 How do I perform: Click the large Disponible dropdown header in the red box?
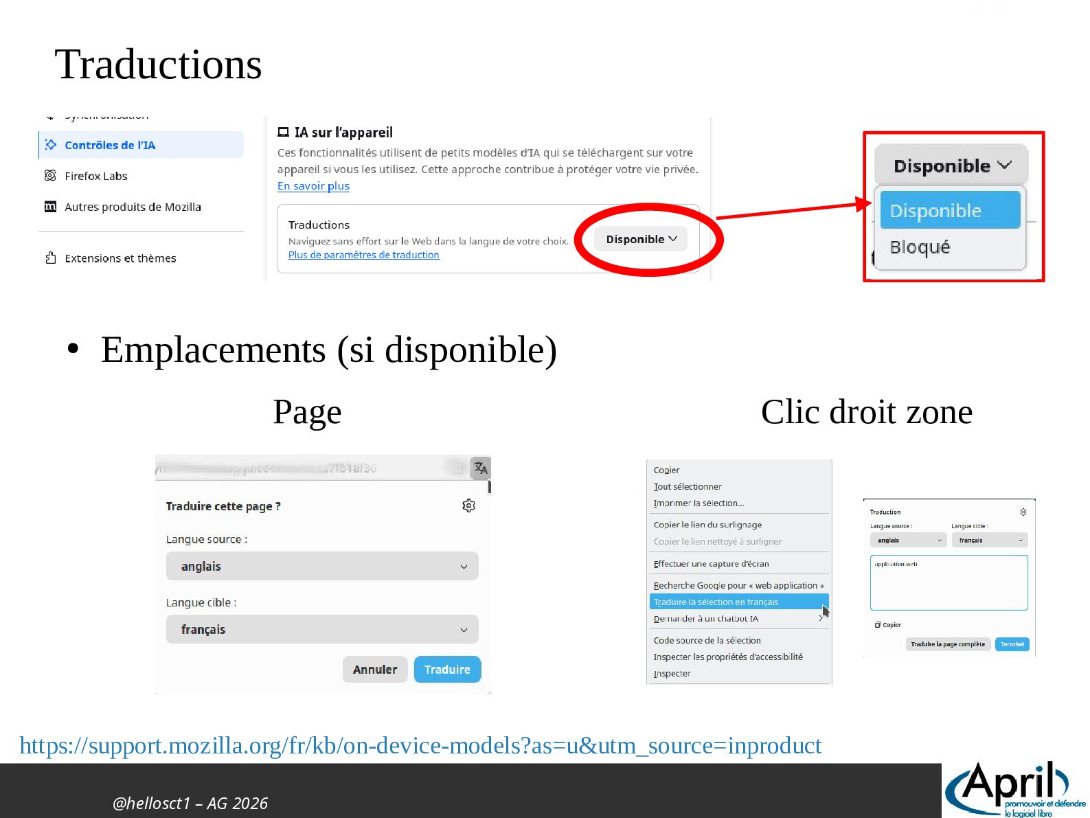[x=951, y=166]
